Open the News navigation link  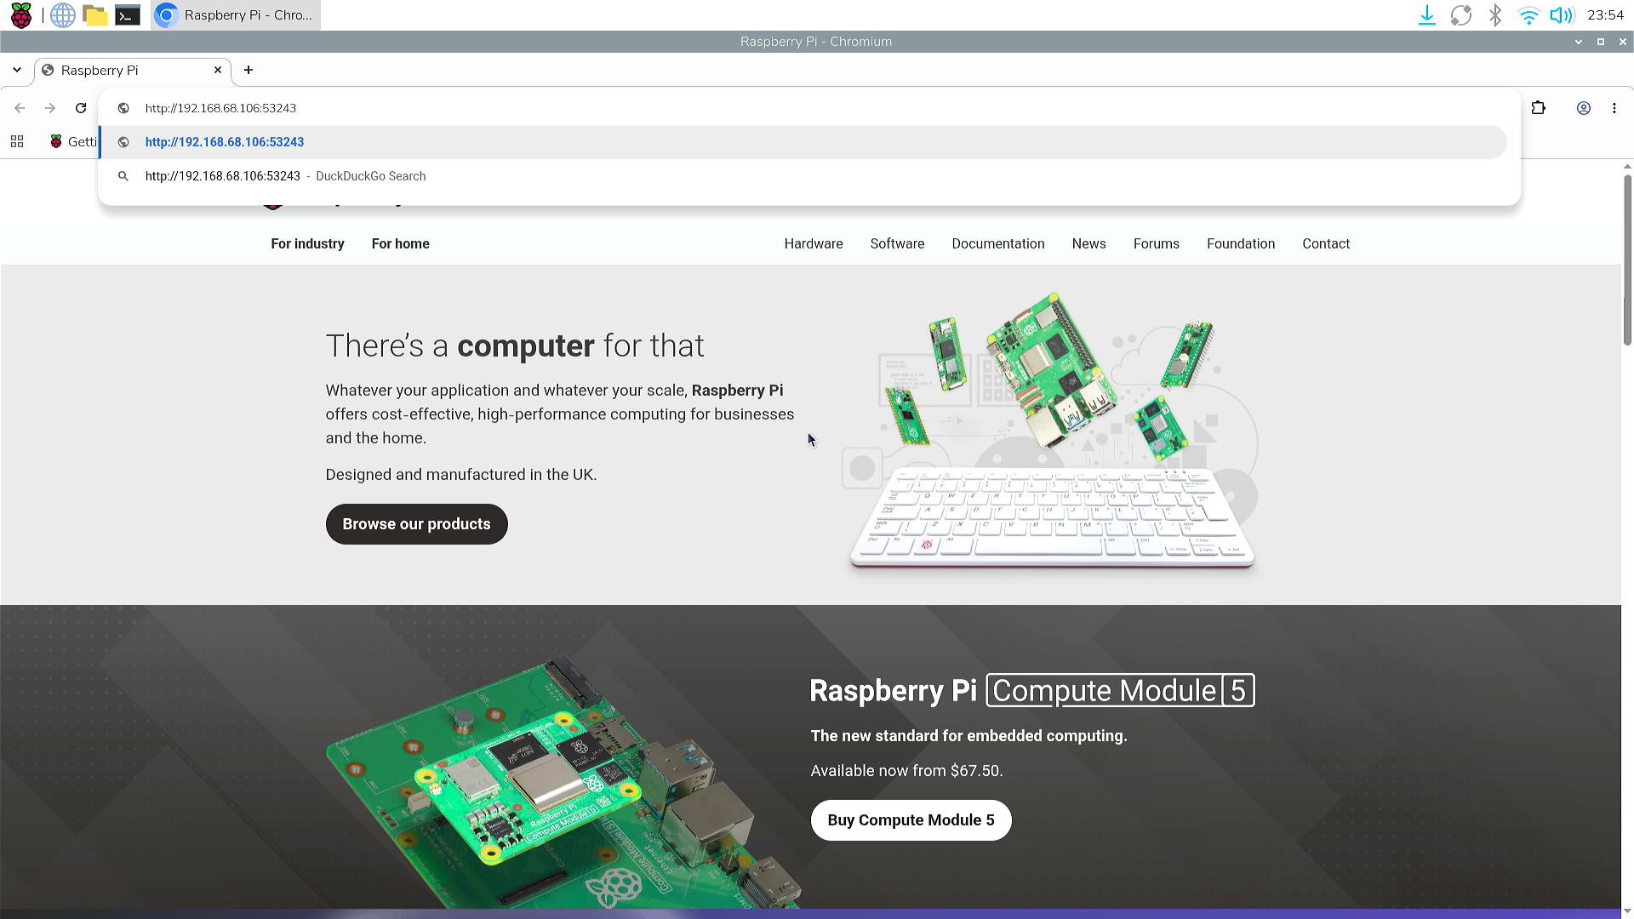1088,244
